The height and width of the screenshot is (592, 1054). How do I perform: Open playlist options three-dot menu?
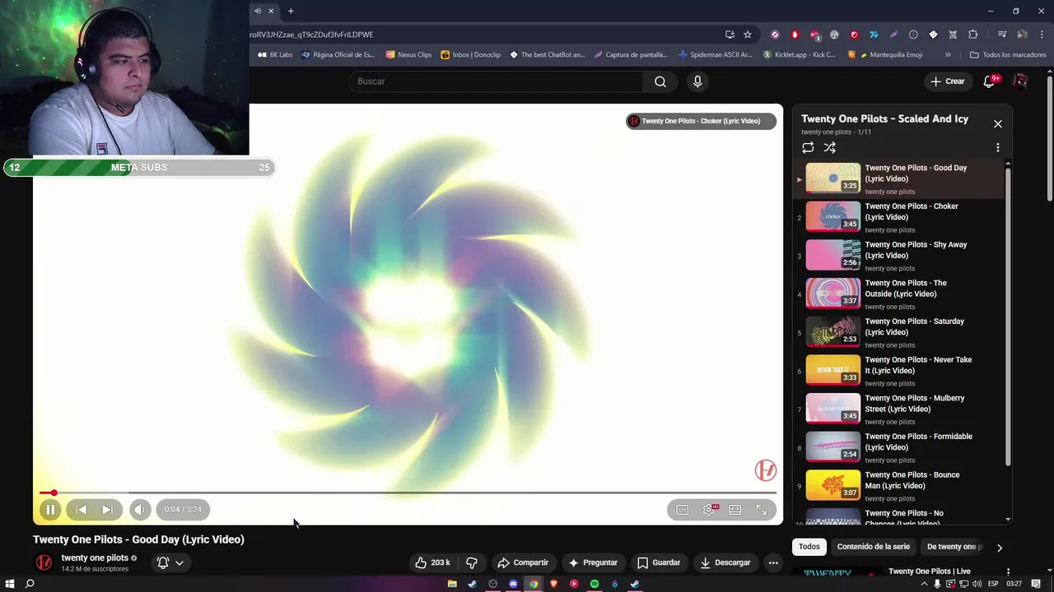[997, 148]
